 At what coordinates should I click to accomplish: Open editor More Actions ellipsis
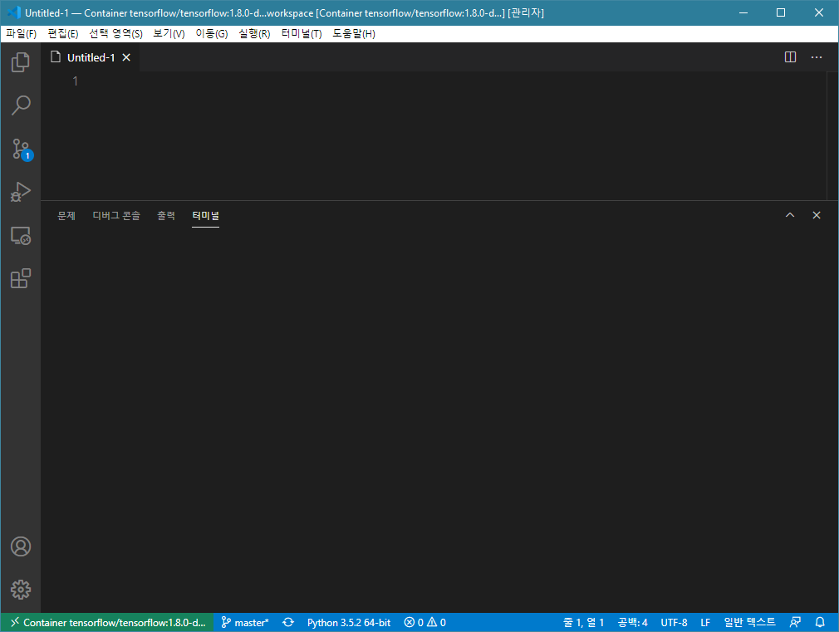coord(816,57)
